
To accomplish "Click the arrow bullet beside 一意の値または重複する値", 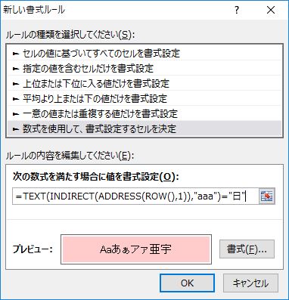I will [x=16, y=114].
